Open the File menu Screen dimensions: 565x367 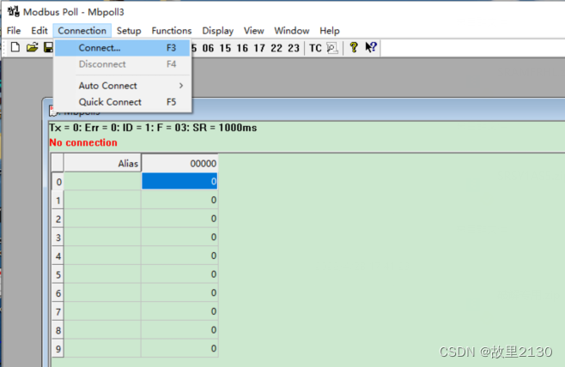14,31
